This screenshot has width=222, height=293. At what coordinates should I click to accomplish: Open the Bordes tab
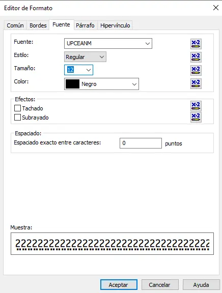pyautogui.click(x=38, y=25)
